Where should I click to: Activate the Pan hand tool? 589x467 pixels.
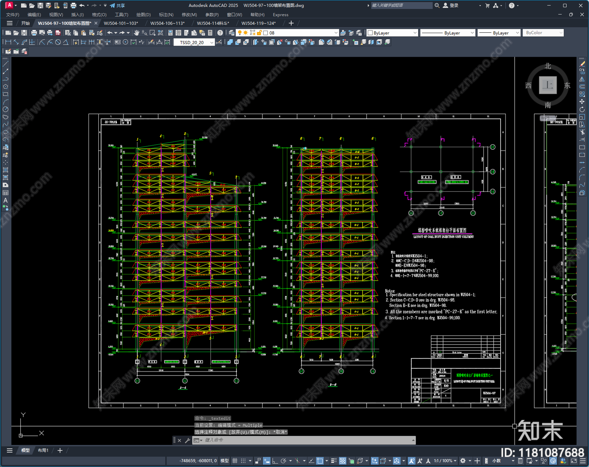coord(137,33)
